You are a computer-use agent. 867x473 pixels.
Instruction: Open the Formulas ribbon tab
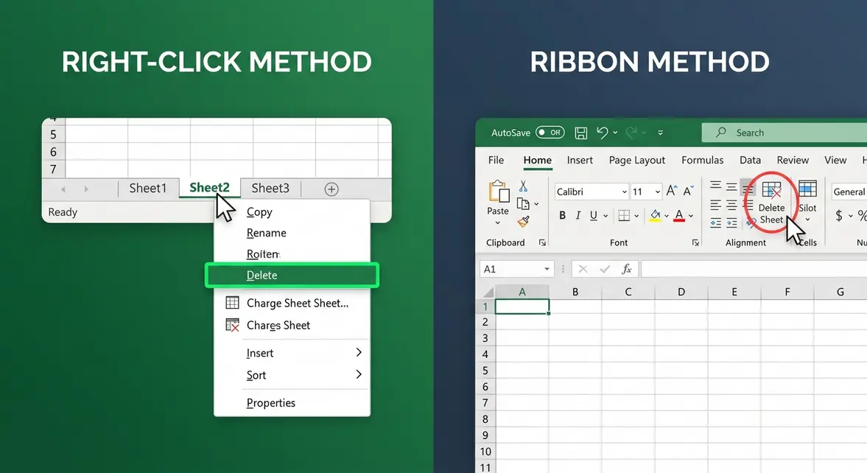[x=702, y=160]
